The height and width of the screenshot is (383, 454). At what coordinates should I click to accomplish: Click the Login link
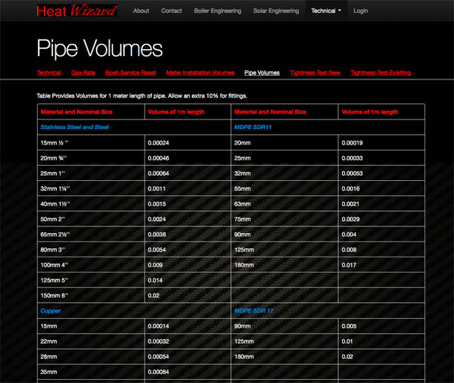(x=360, y=11)
